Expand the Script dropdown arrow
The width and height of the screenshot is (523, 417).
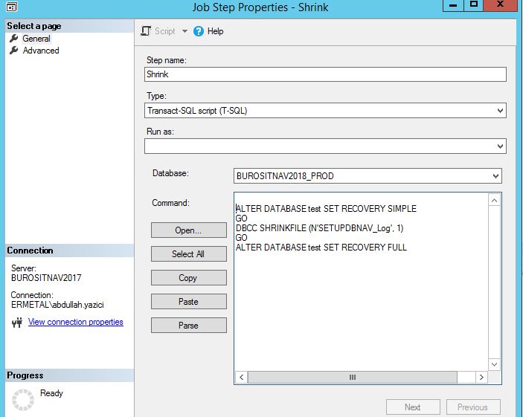pyautogui.click(x=185, y=31)
